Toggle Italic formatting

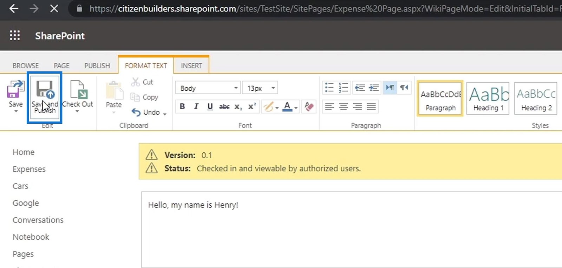(x=196, y=106)
